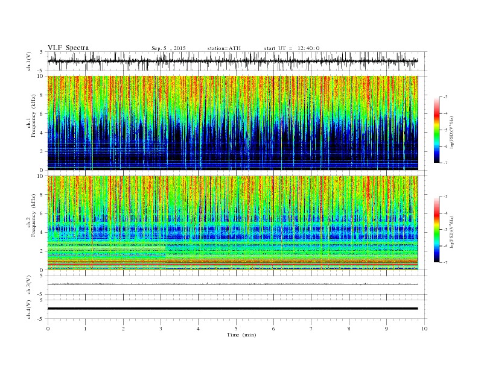This screenshot has width=478, height=369.
Task: Click the "10" time axis tick label
Action: pyautogui.click(x=424, y=329)
